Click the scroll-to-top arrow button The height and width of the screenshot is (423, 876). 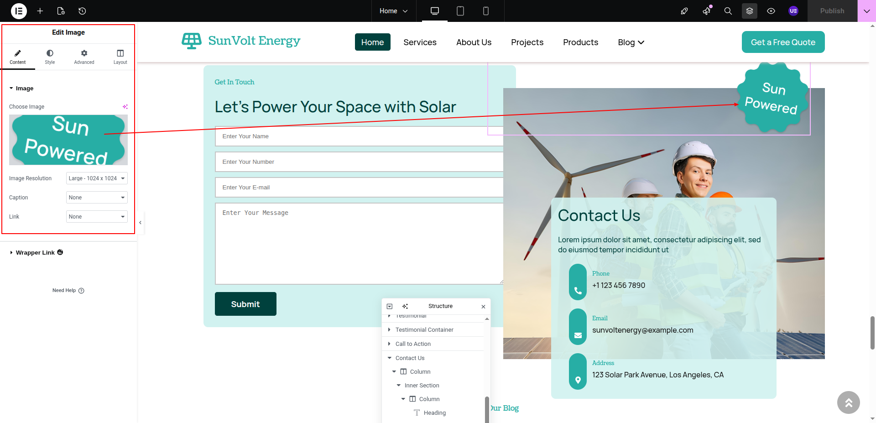(848, 402)
